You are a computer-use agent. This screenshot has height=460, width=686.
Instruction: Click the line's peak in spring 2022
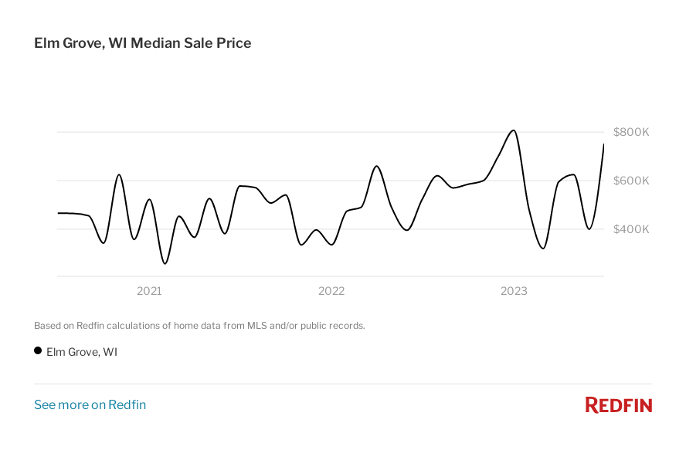click(x=377, y=166)
